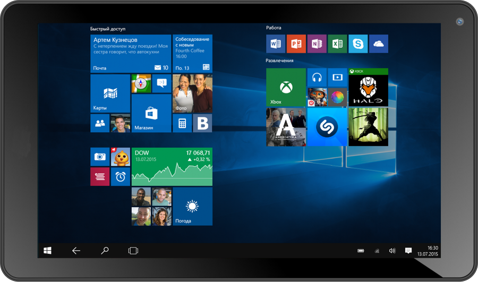478x282 pixels.
Task: Launch the Excel tile
Action: [x=337, y=44]
